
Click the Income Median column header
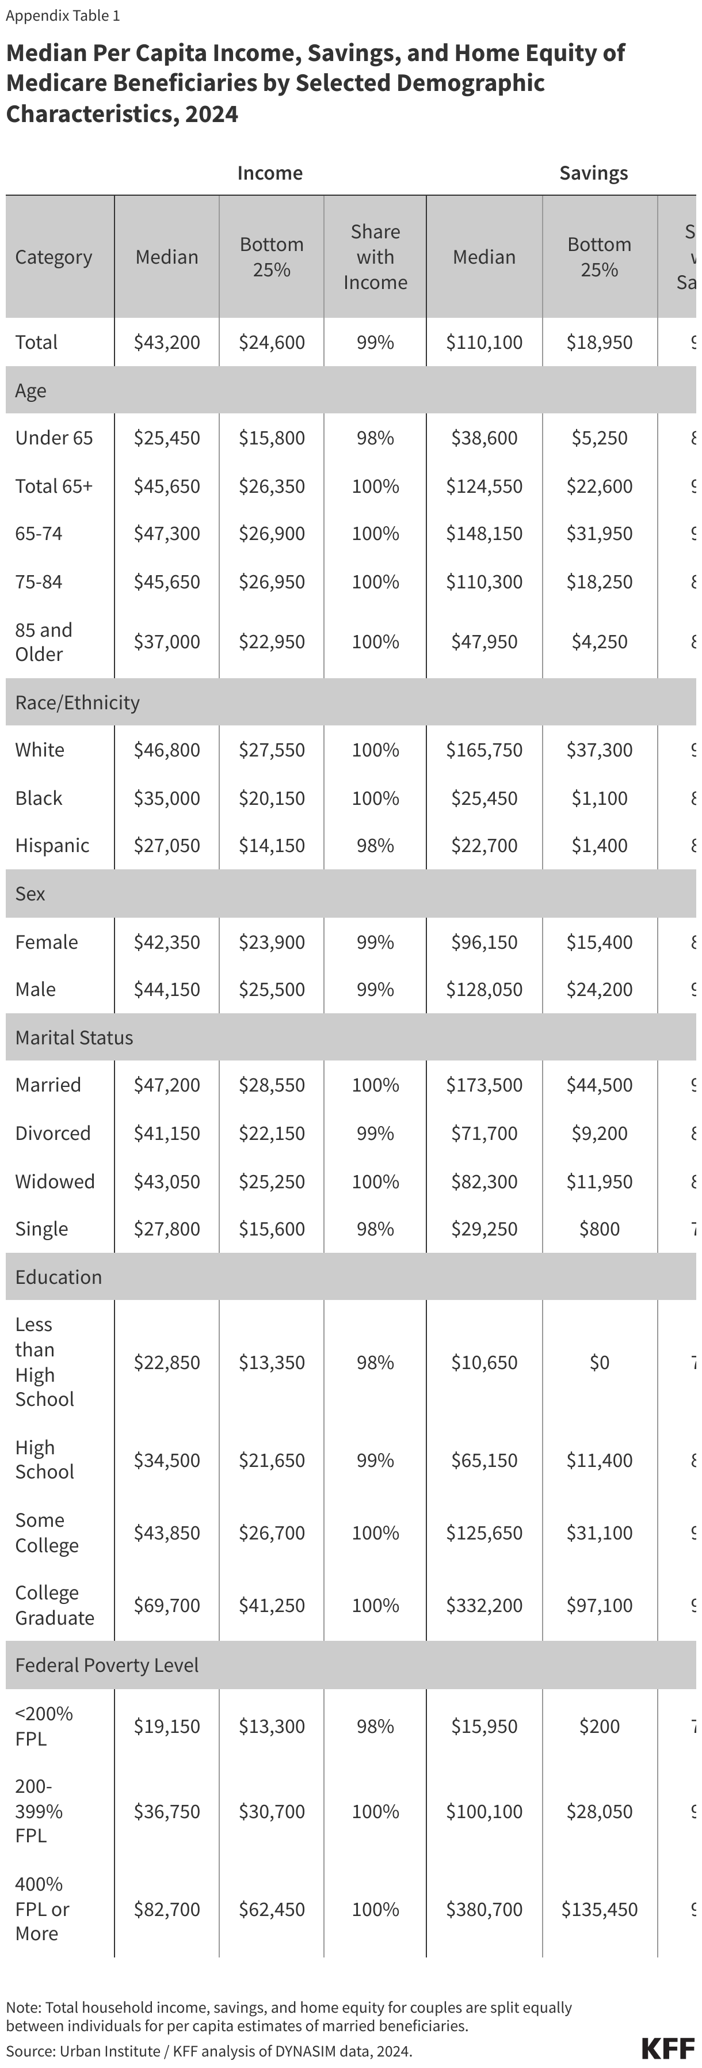[167, 257]
